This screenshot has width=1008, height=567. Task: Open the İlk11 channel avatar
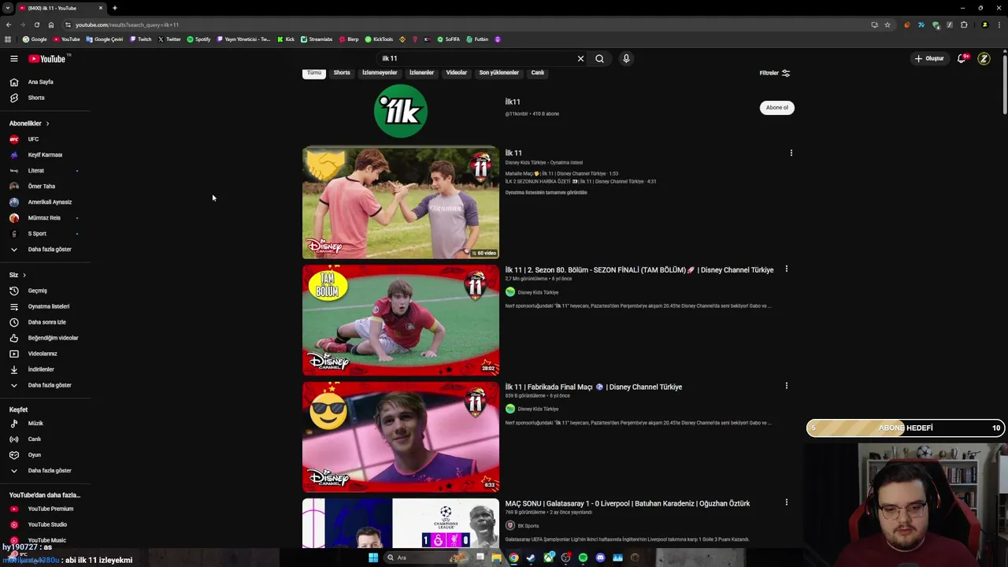401,111
